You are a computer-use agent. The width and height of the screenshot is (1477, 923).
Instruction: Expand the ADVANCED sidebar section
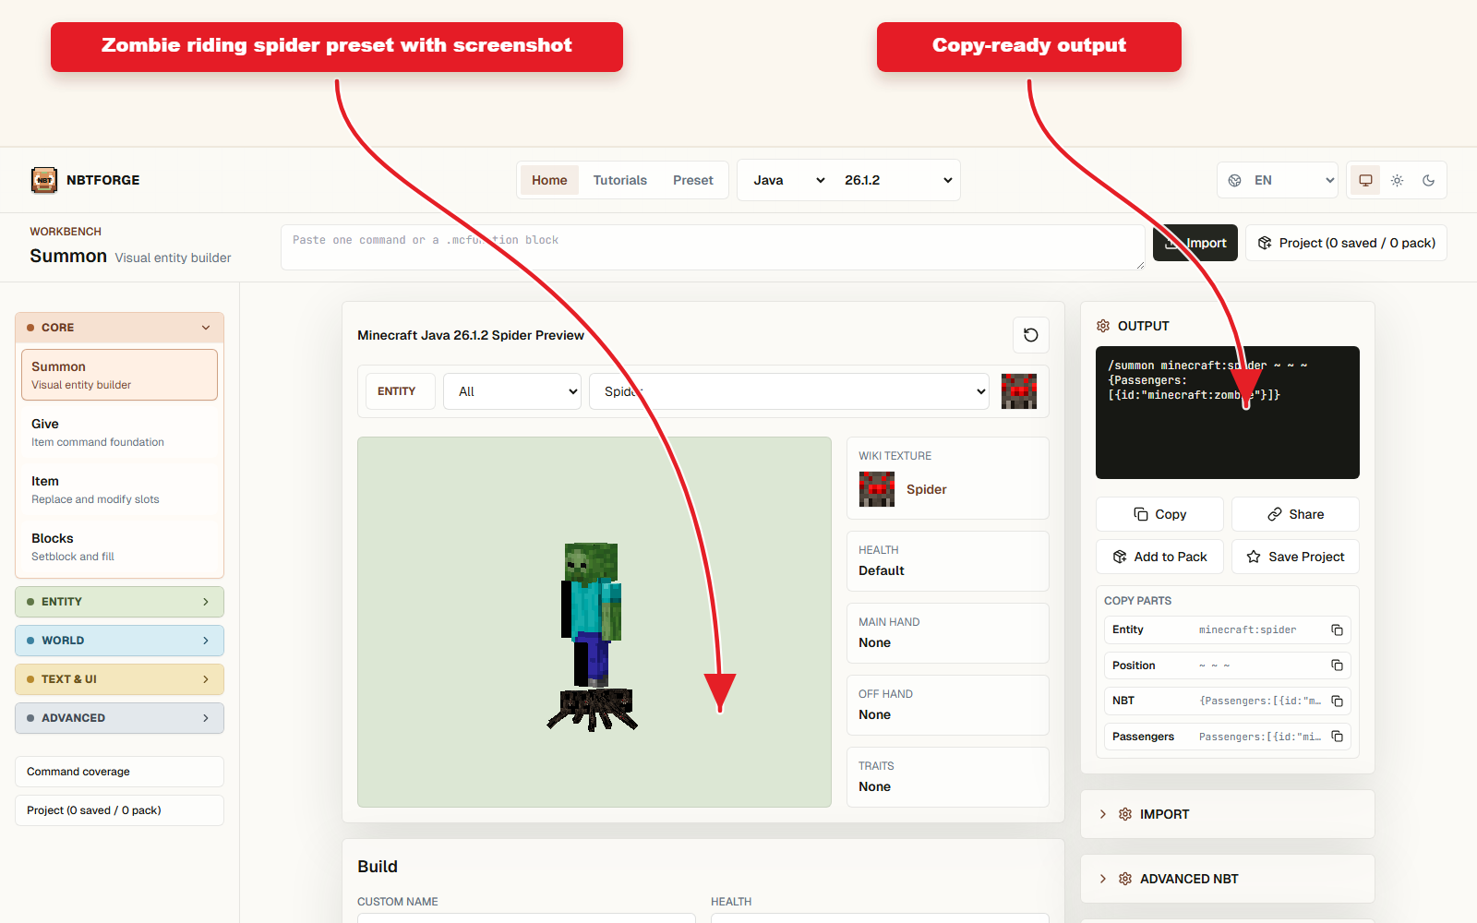119,718
